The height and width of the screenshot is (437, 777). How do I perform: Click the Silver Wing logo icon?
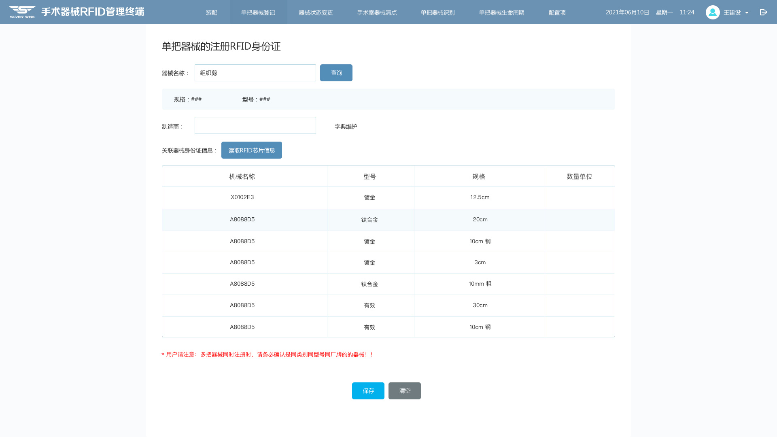(x=22, y=12)
